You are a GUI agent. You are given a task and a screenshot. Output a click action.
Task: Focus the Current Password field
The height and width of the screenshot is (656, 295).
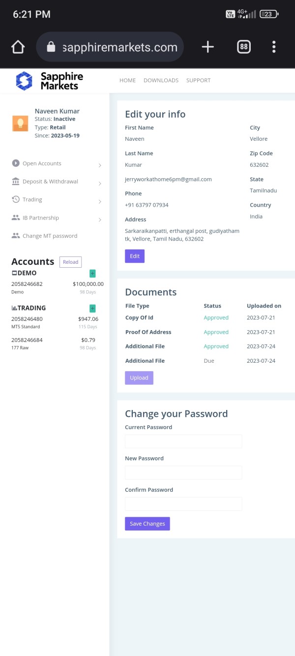coord(183,441)
